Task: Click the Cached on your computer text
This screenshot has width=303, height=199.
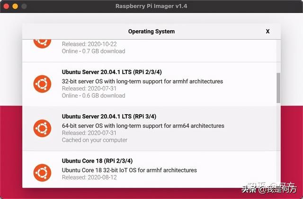Action: [95, 140]
